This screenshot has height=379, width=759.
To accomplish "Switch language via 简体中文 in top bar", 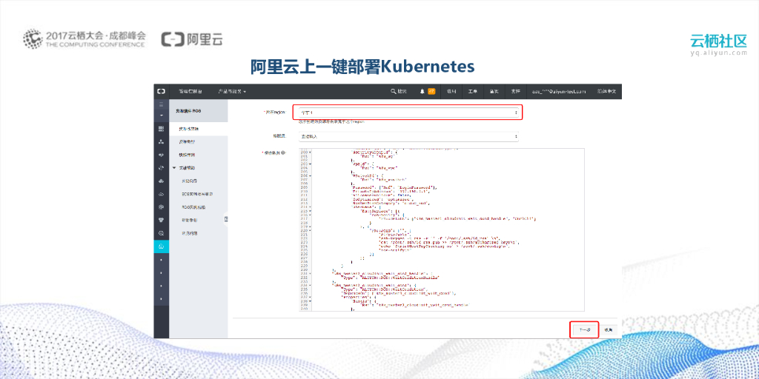I will click(x=606, y=91).
